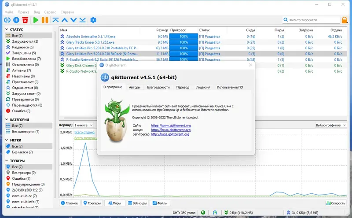The image size is (352, 218).
Task: Click the Скорость button
Action: [x=336, y=203]
